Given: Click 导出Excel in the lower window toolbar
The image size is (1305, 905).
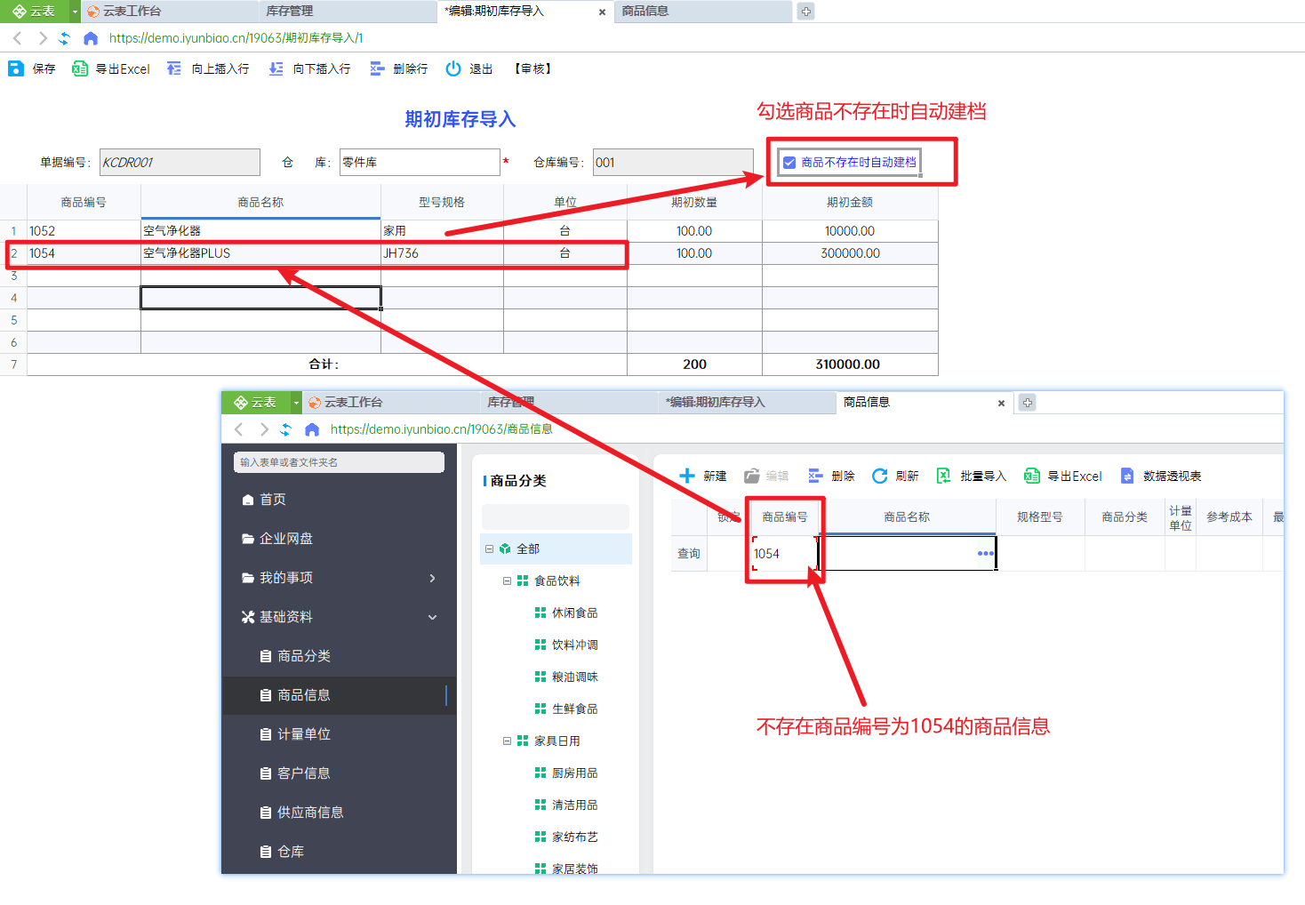Looking at the screenshot, I should click(1063, 476).
